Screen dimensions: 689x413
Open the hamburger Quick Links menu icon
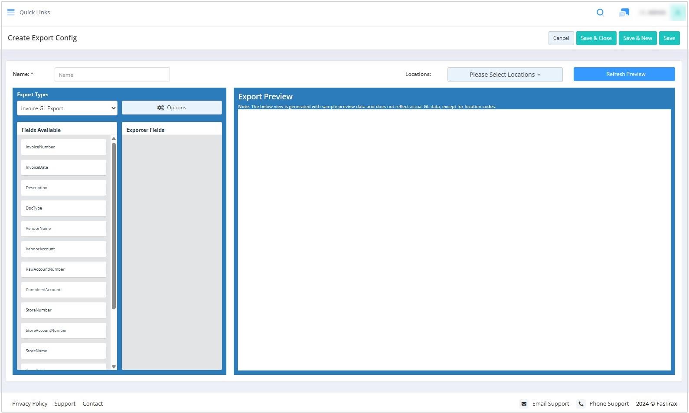11,12
